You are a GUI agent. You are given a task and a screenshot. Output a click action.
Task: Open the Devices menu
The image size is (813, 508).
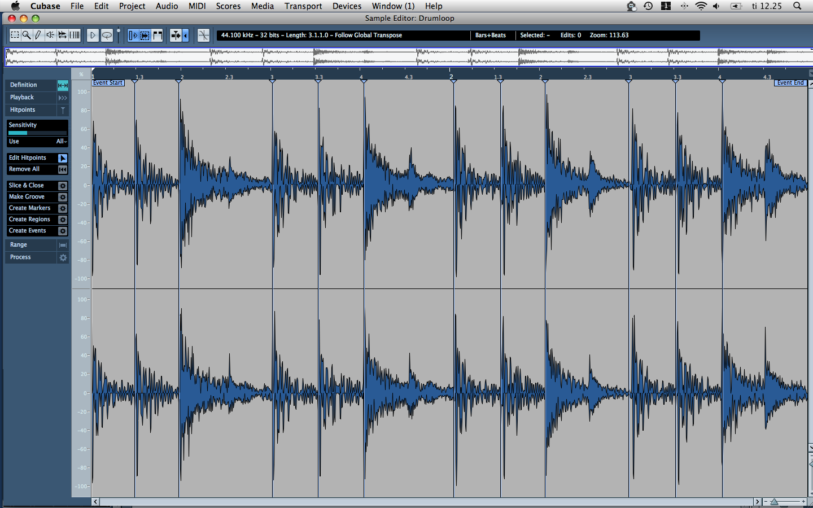pyautogui.click(x=347, y=6)
